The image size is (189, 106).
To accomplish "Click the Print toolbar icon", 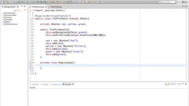I will pyautogui.click(x=16, y=2).
